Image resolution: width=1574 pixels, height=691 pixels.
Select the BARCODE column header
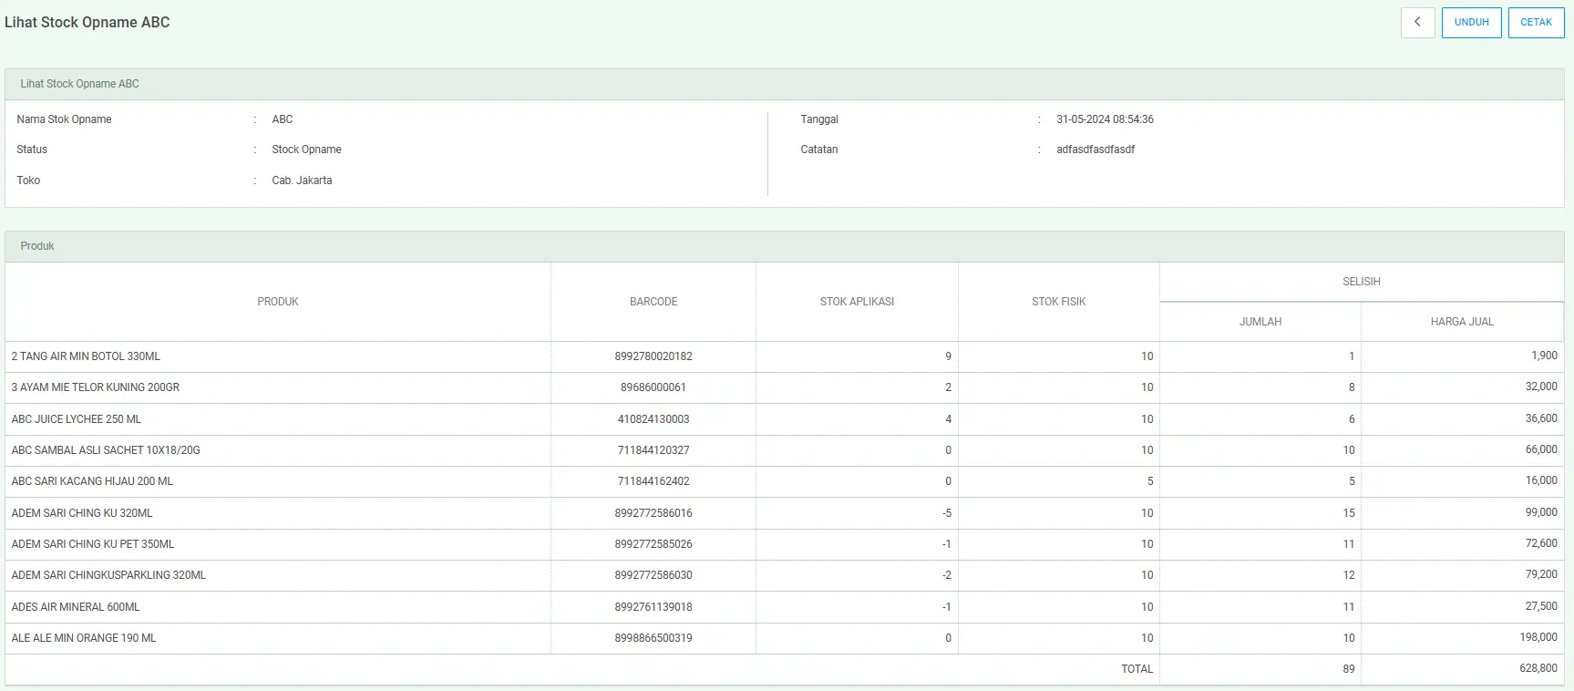click(x=653, y=302)
